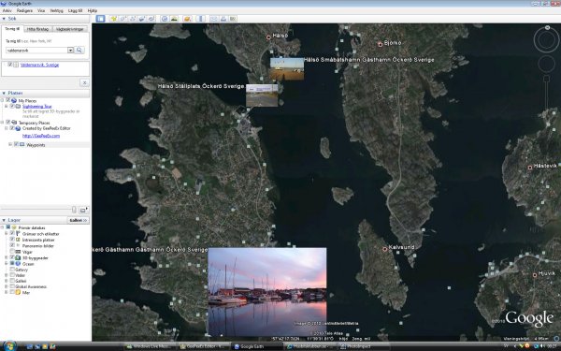Open the Visa menu

(41, 10)
